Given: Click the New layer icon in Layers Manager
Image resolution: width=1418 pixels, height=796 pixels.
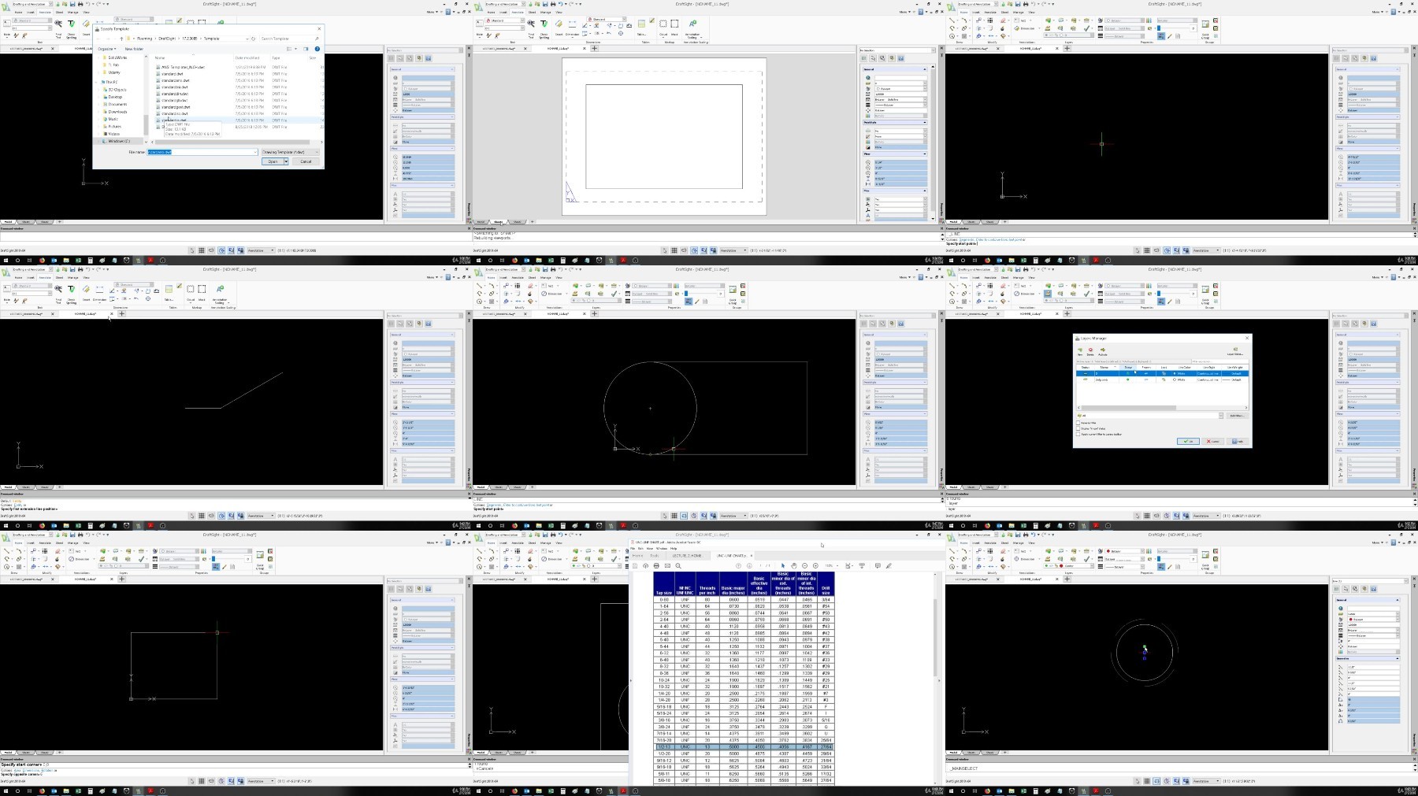Looking at the screenshot, I should pos(1080,352).
